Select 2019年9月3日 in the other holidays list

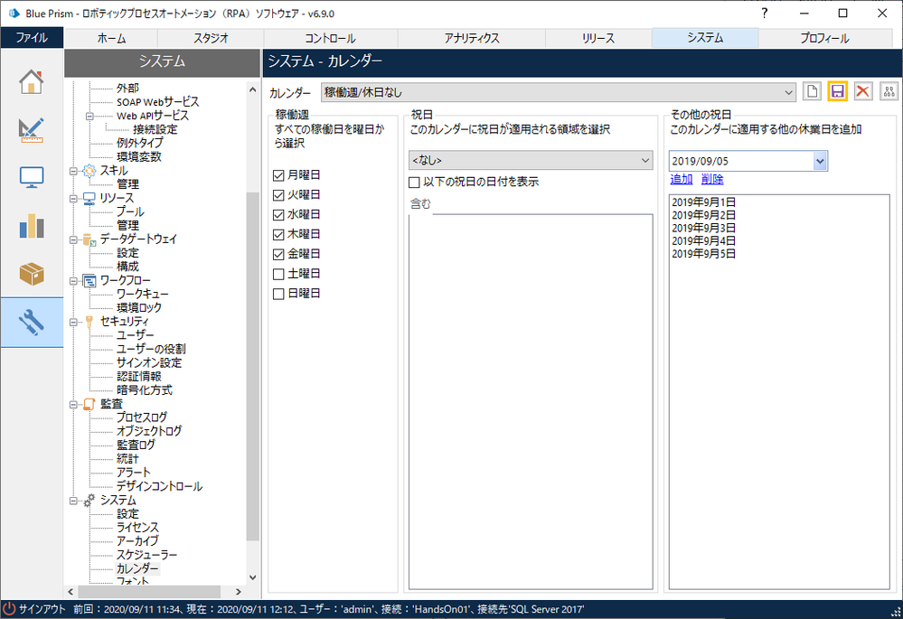[704, 228]
